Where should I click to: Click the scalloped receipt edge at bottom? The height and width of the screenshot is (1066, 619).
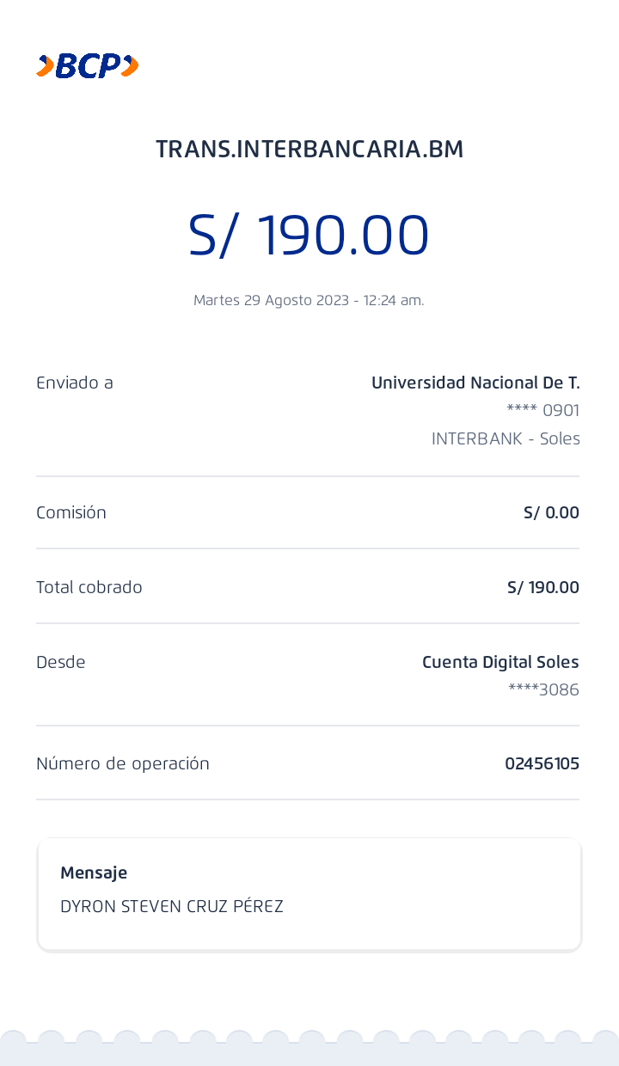pos(309,1049)
